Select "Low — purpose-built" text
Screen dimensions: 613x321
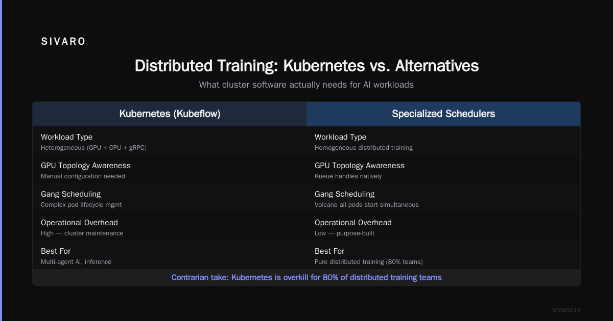pos(344,233)
